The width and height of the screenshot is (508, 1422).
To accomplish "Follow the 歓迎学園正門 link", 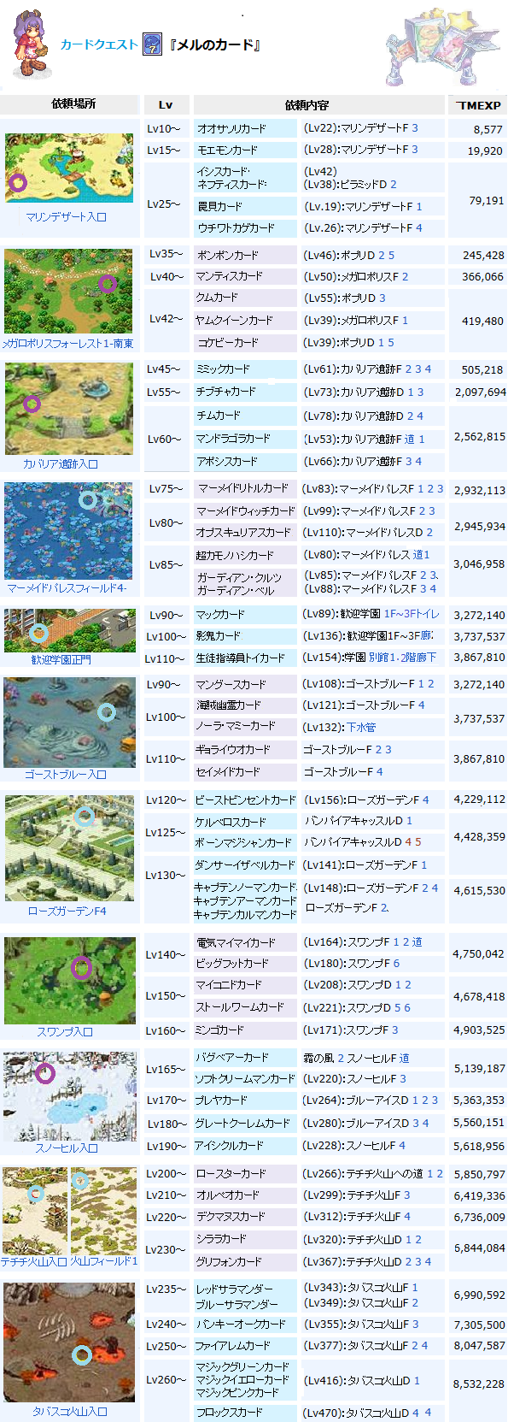I will [61, 660].
